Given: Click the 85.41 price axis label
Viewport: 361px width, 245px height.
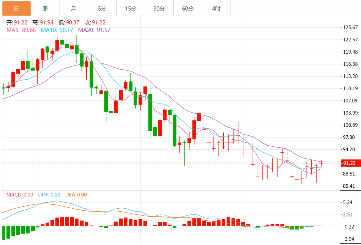Looking at the screenshot, I should pos(349,186).
